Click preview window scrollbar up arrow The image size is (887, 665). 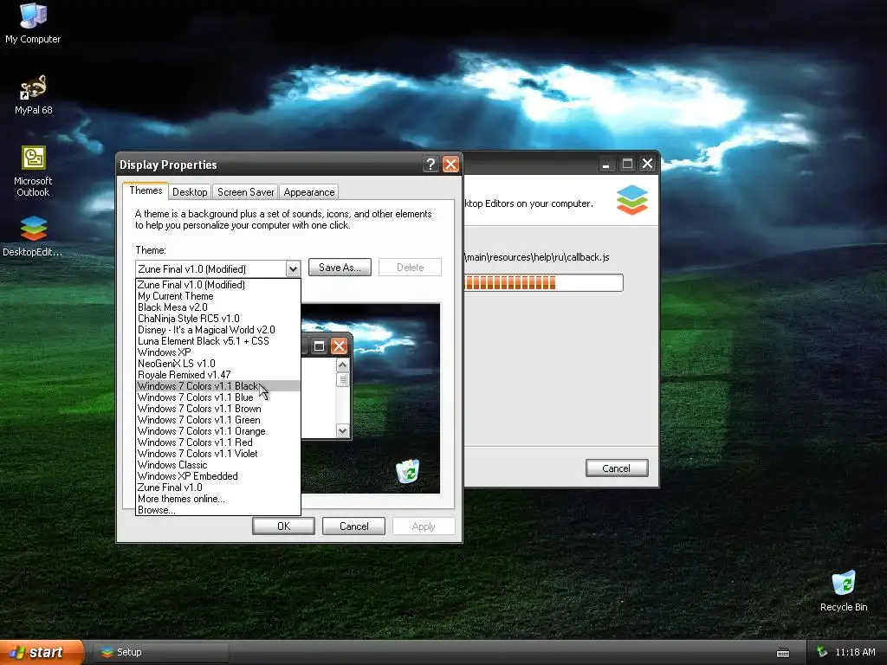[342, 365]
